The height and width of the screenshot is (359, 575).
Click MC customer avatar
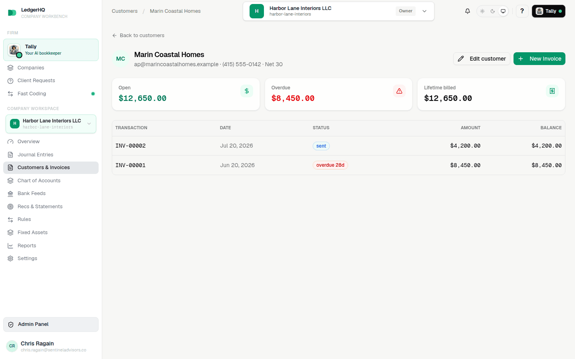click(121, 59)
